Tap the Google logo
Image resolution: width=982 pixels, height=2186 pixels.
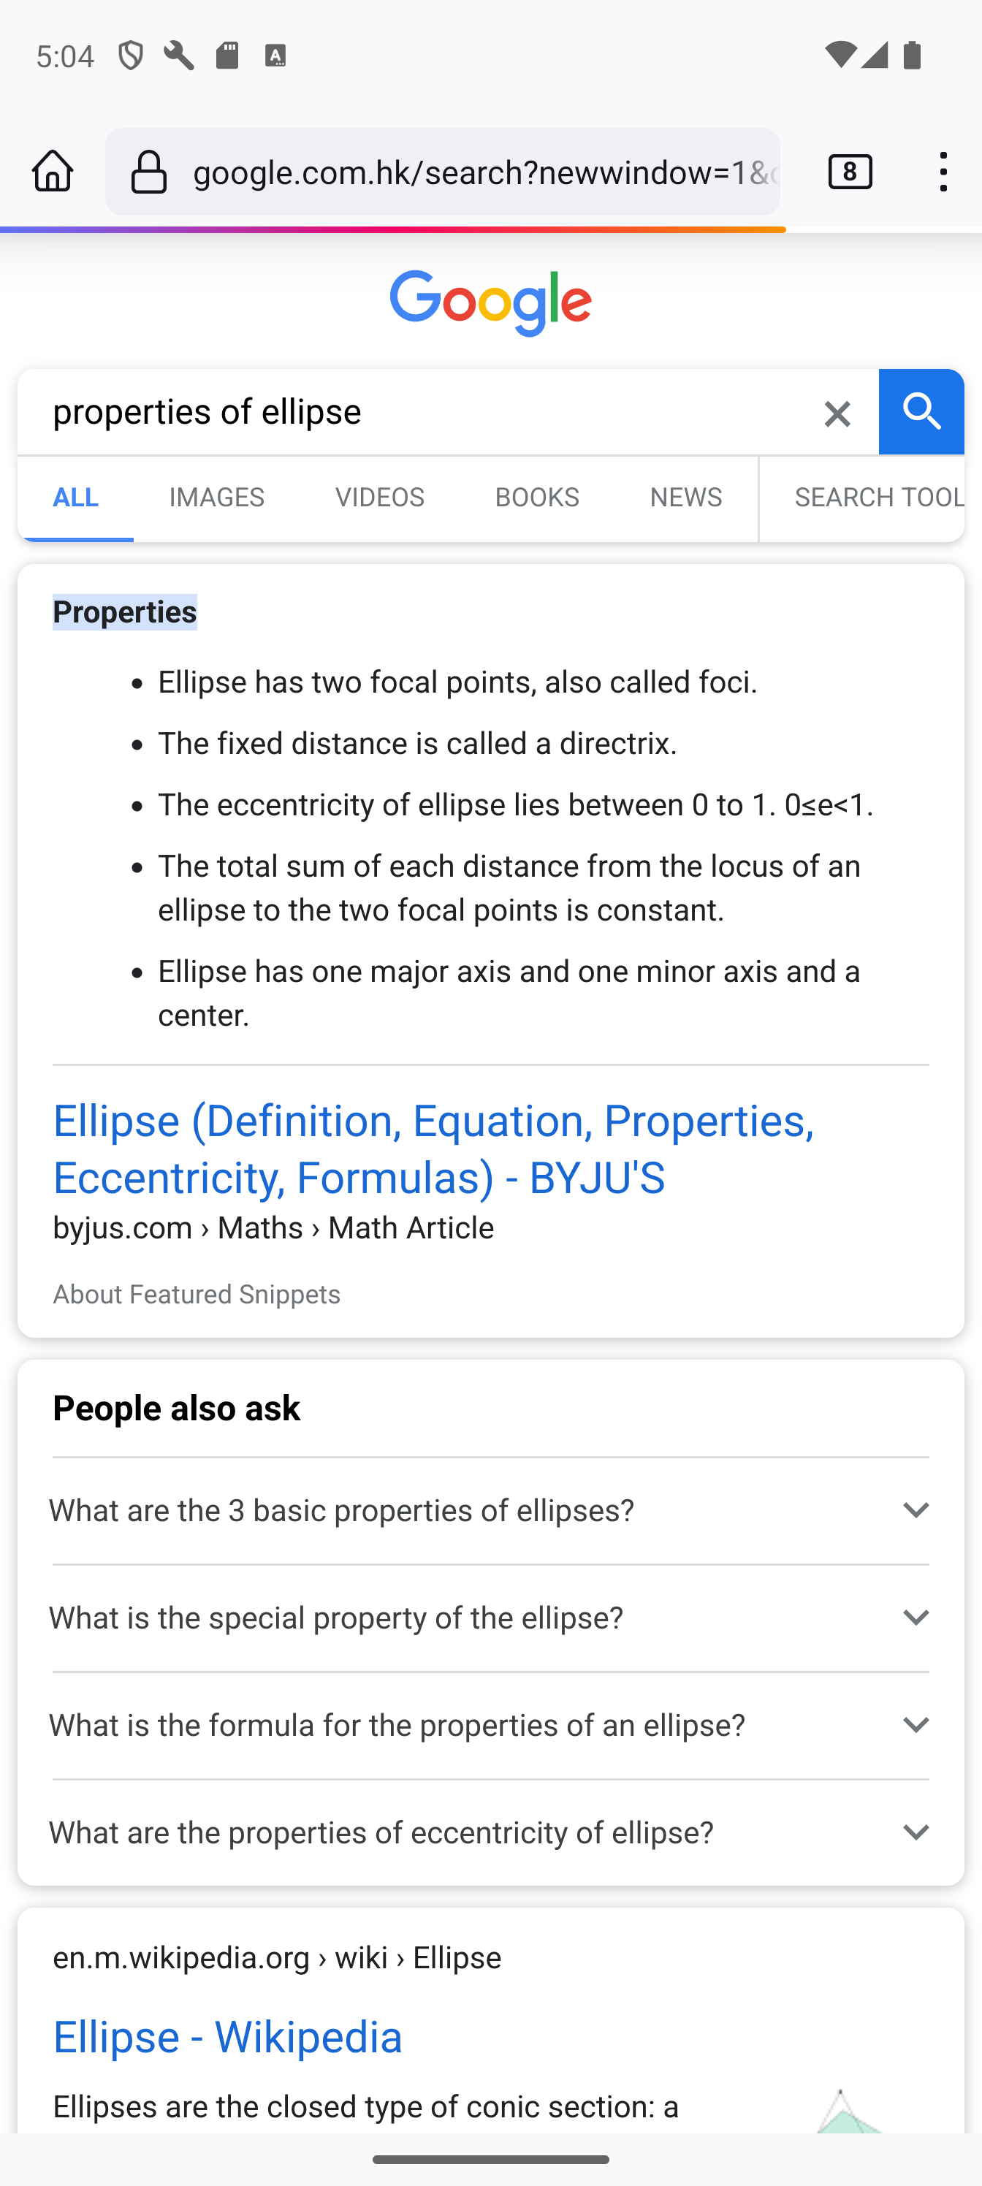point(490,305)
